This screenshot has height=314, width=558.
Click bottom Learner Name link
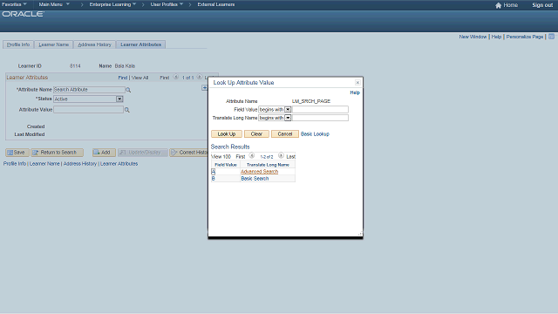pyautogui.click(x=44, y=164)
